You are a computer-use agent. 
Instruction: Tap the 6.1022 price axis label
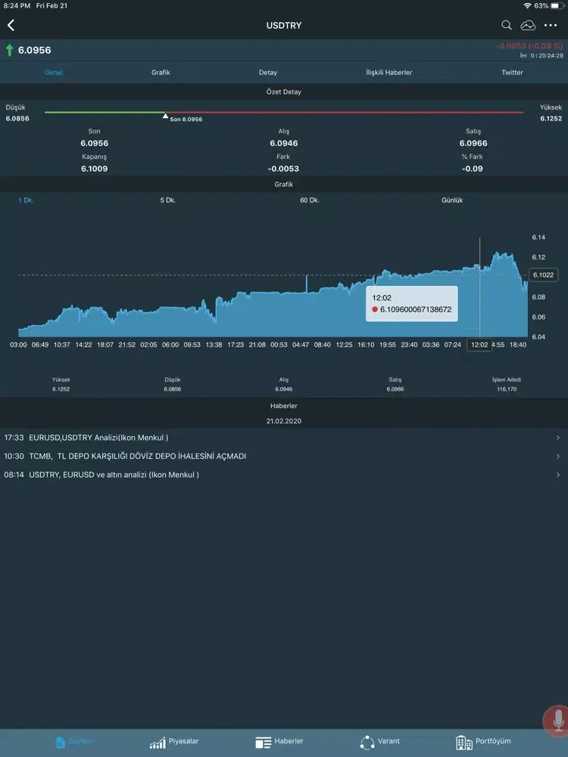click(543, 275)
